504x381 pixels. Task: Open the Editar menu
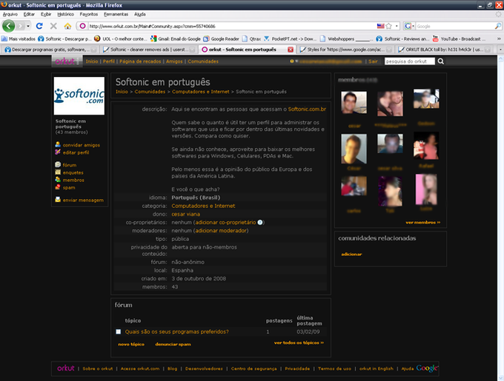pos(29,14)
